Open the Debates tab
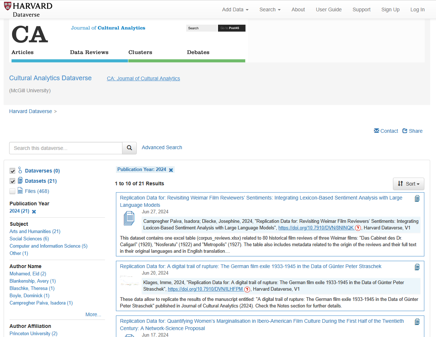The height and width of the screenshot is (337, 436). click(198, 52)
